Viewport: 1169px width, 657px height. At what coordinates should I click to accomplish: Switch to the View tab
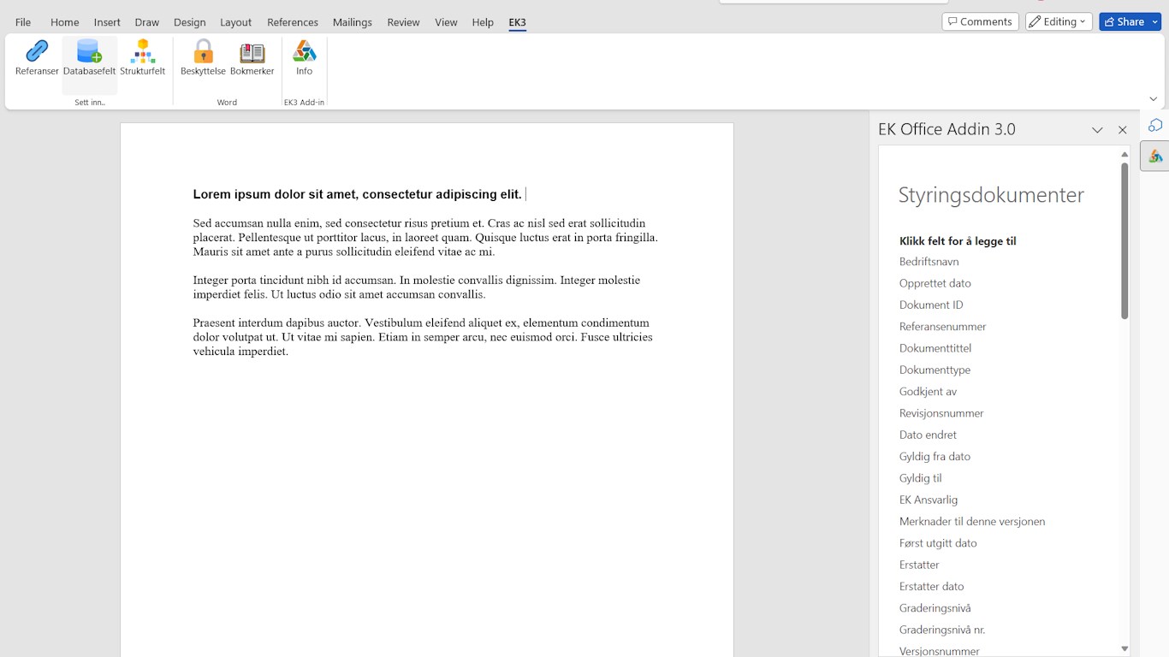446,22
